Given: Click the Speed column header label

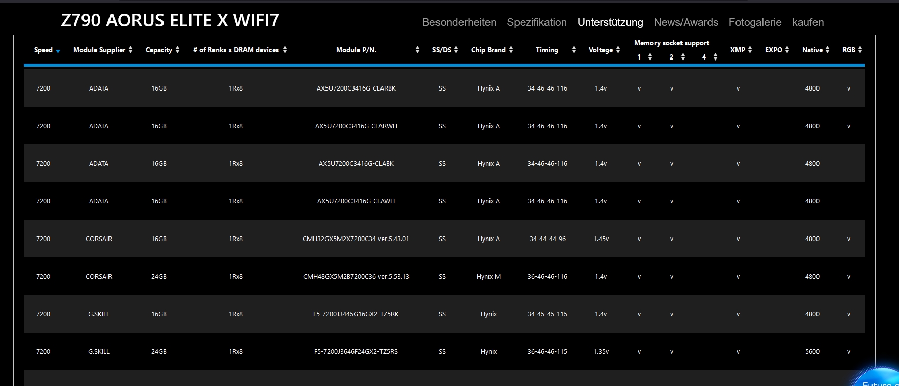Looking at the screenshot, I should pos(43,50).
